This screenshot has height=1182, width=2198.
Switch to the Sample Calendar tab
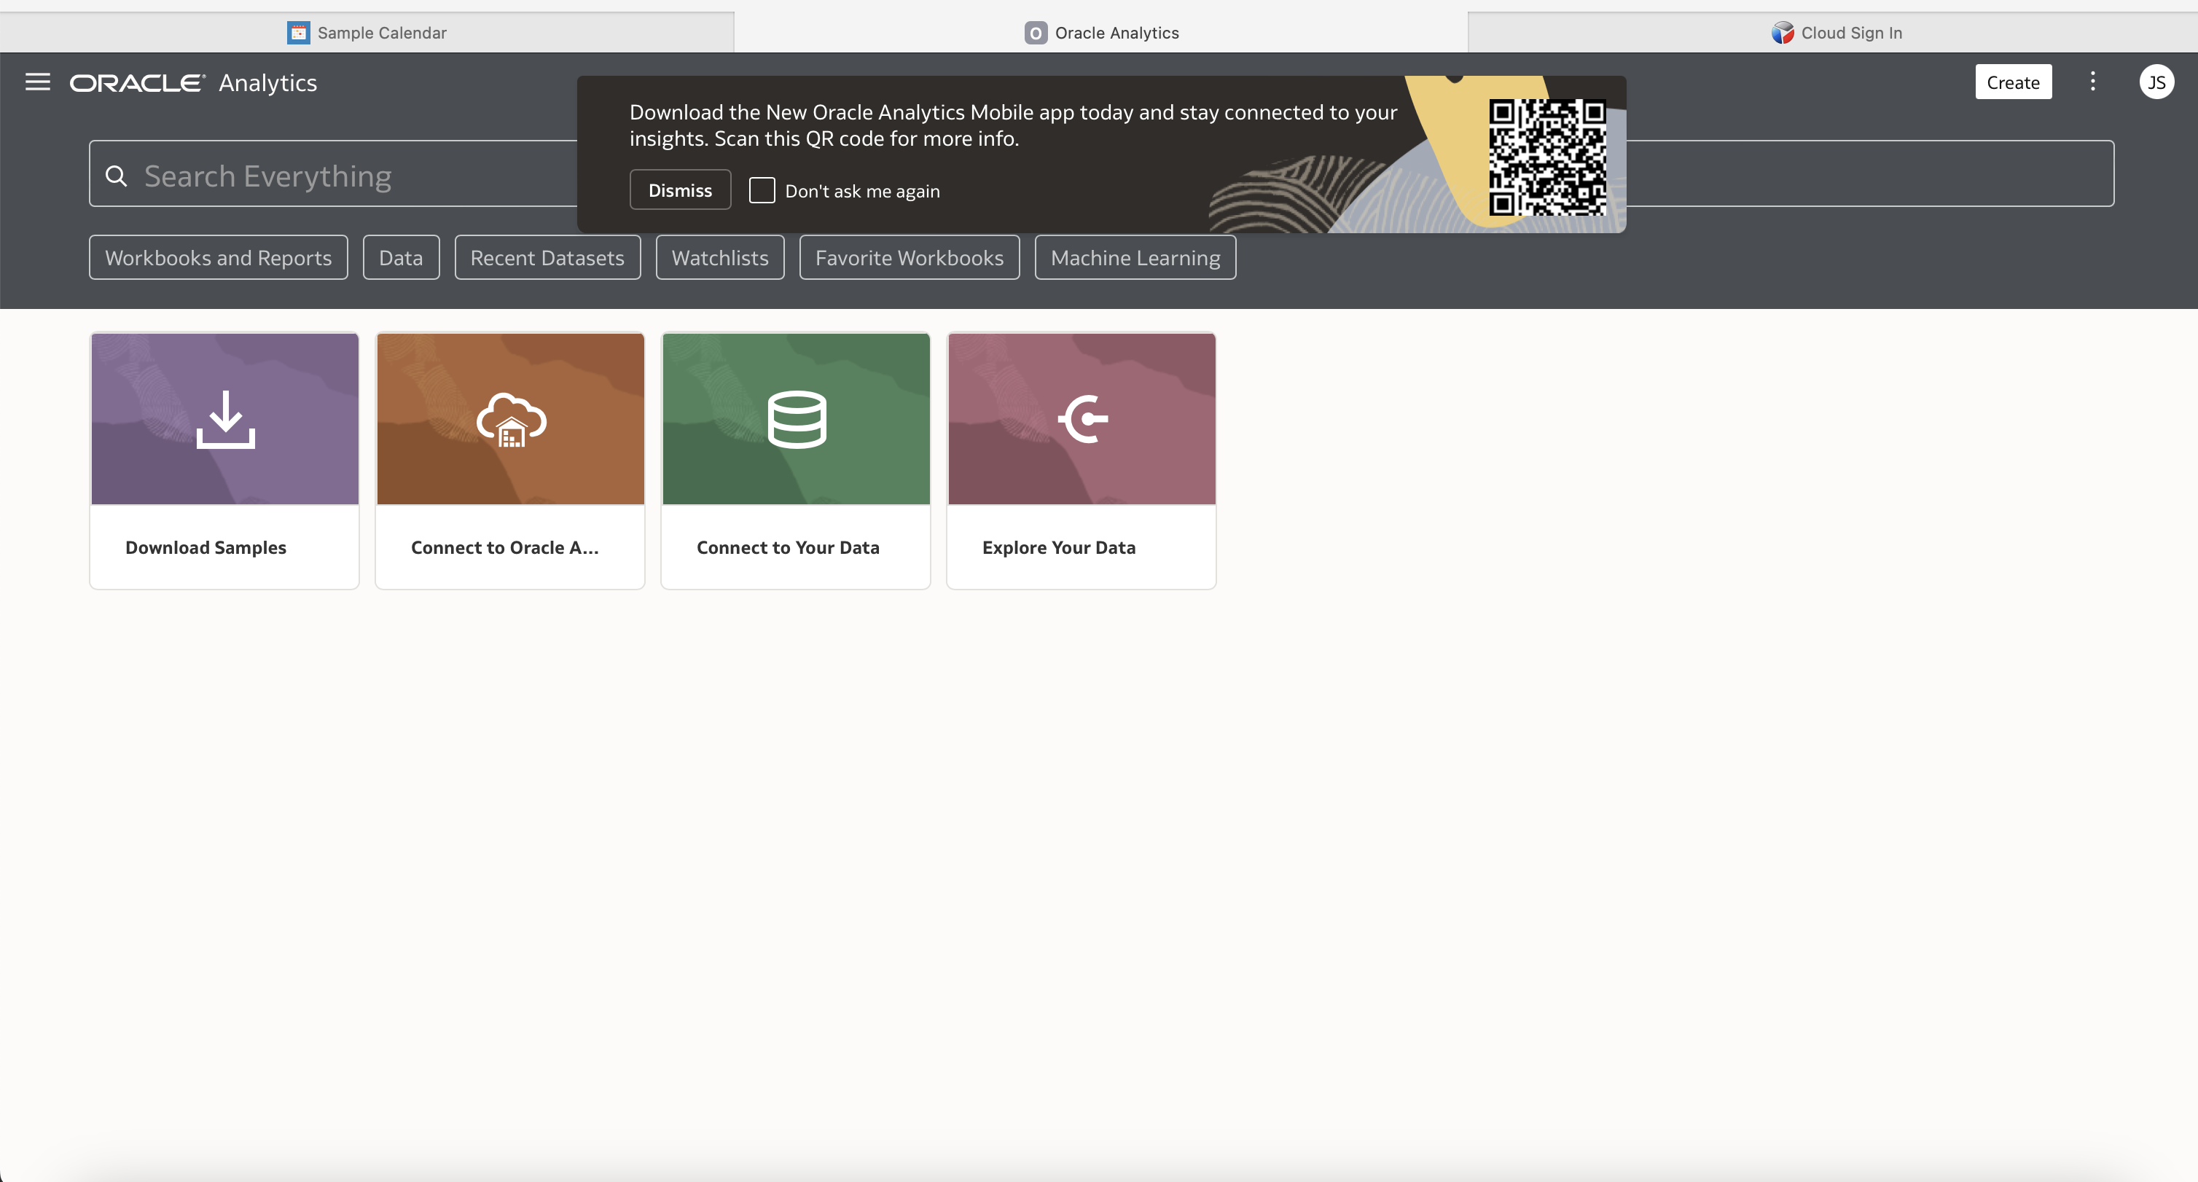click(366, 33)
